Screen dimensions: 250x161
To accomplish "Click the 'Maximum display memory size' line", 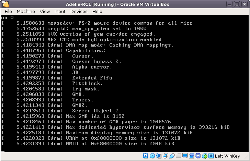I will 97,133.
